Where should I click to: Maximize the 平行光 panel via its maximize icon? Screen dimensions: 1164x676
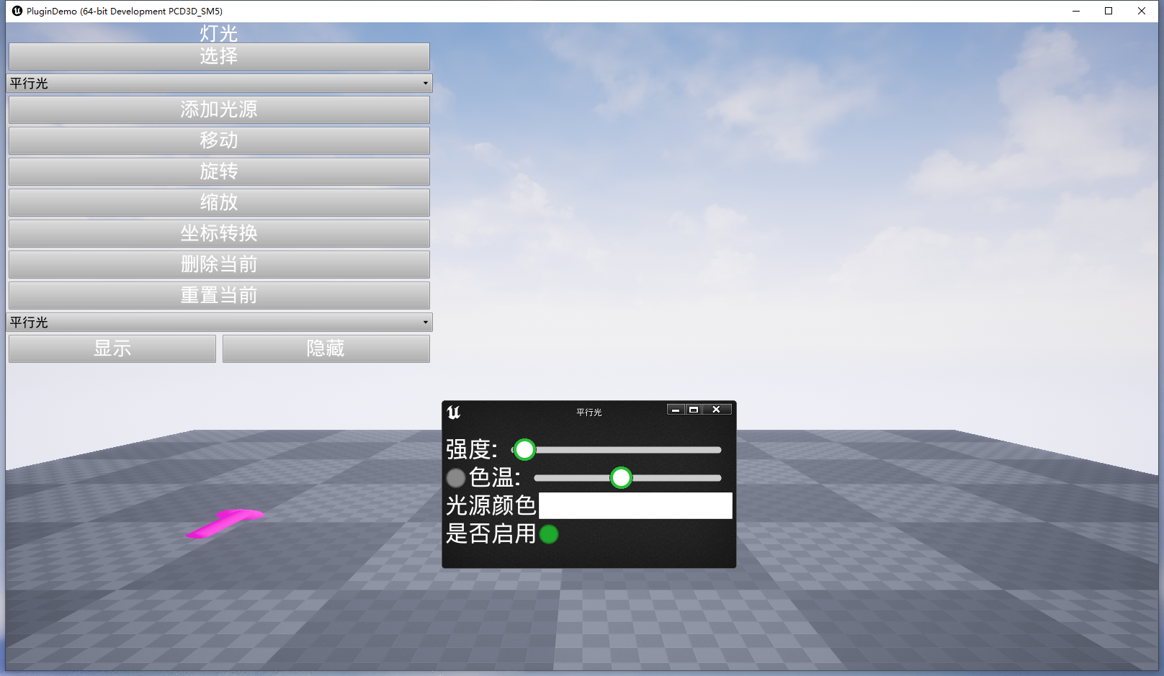694,409
